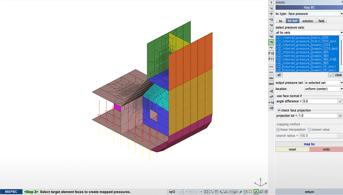Switch to the solution tab
Viewport: 343px width, 195px height.
tap(307, 21)
